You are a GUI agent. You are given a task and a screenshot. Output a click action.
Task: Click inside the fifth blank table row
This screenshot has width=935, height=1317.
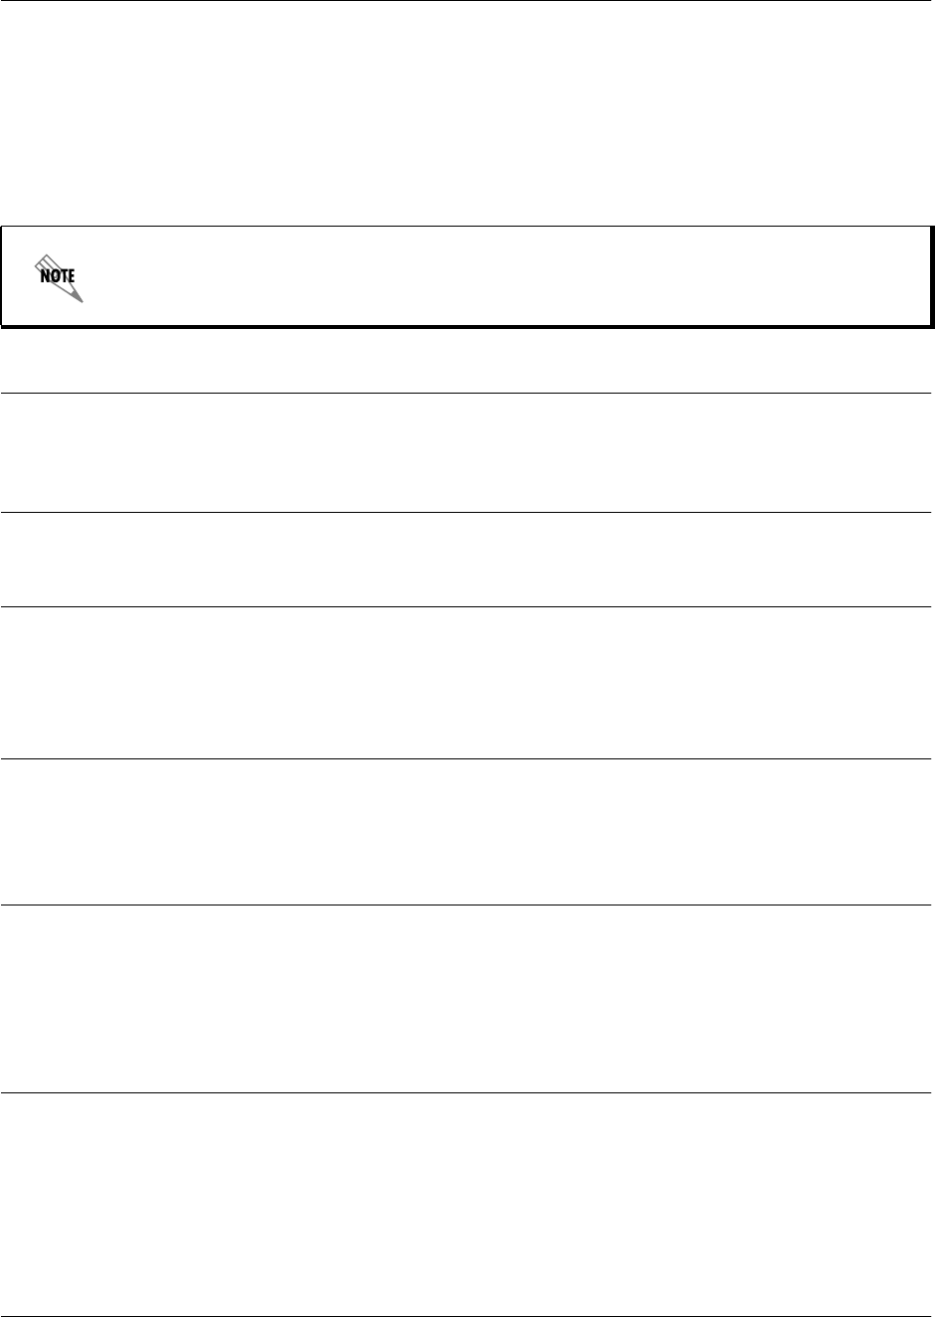click(x=467, y=999)
